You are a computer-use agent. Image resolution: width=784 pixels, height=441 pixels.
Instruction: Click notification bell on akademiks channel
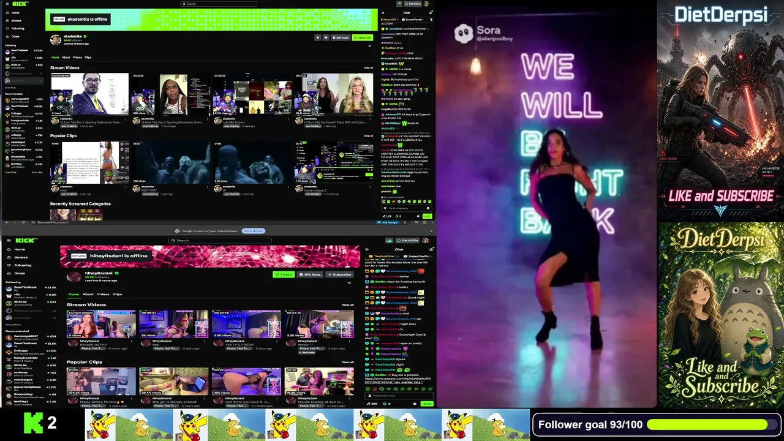(x=318, y=37)
